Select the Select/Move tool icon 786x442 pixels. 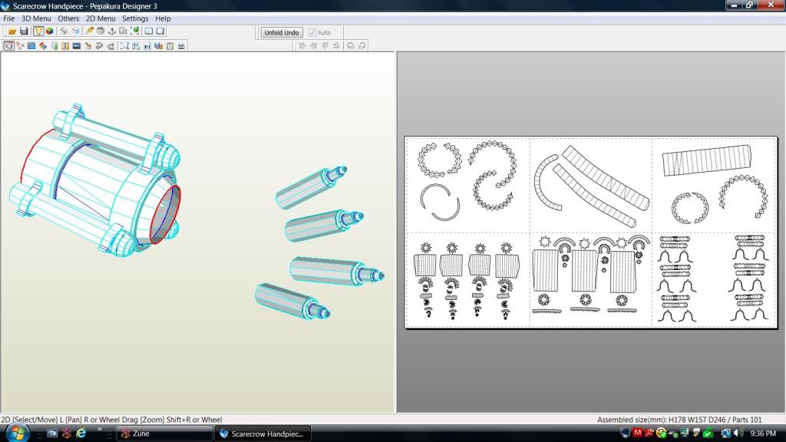(8, 45)
